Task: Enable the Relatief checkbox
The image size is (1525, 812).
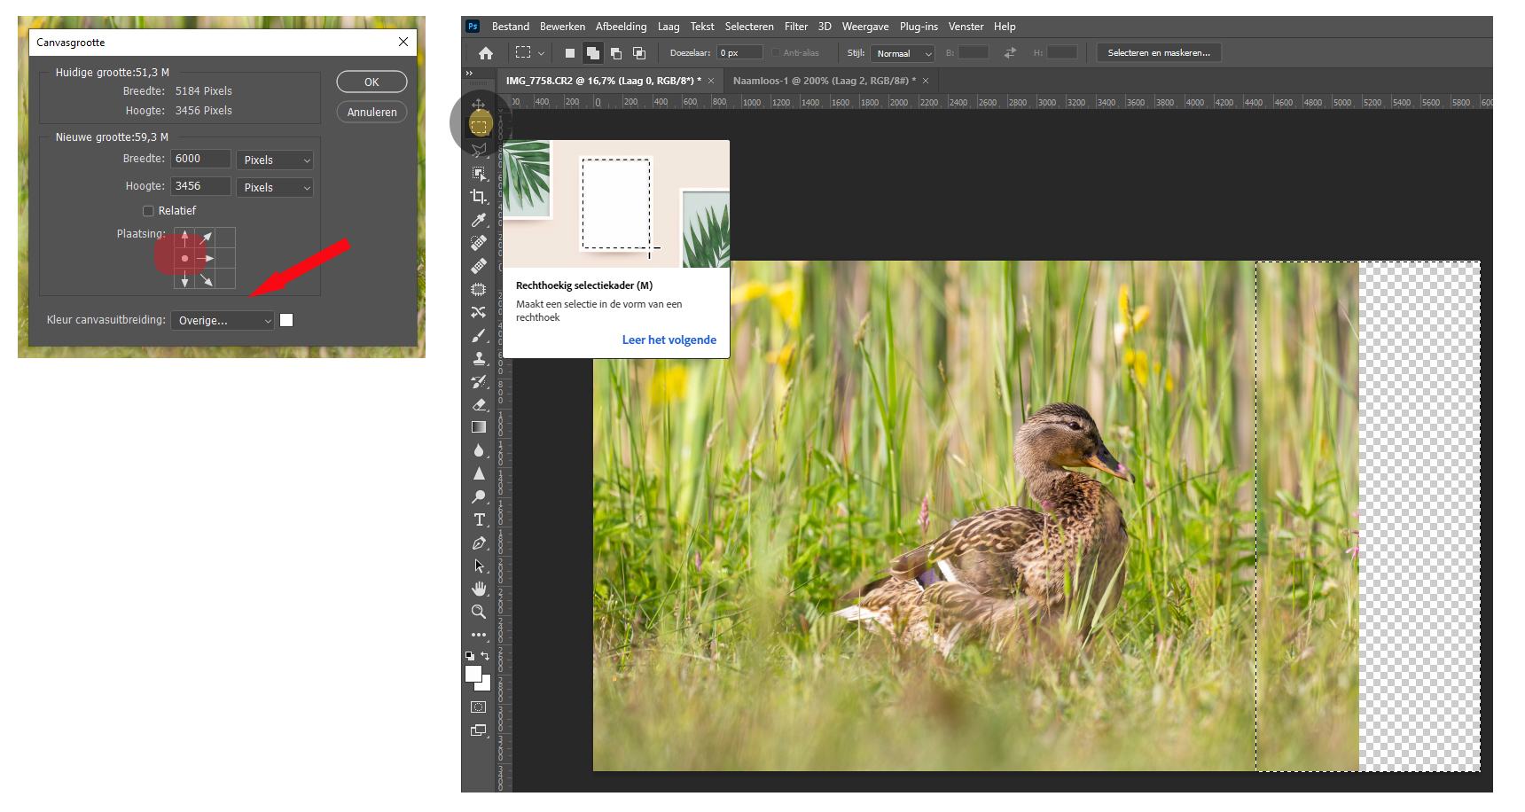Action: pos(148,211)
